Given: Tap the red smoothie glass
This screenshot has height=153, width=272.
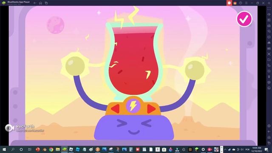Looking at the screenshot, I should [x=134, y=61].
